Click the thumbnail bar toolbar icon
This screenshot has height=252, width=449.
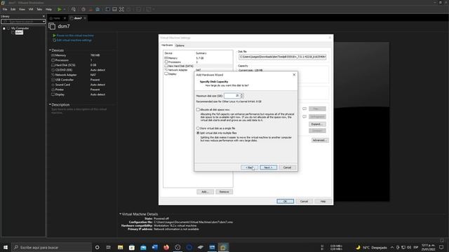pos(114,9)
